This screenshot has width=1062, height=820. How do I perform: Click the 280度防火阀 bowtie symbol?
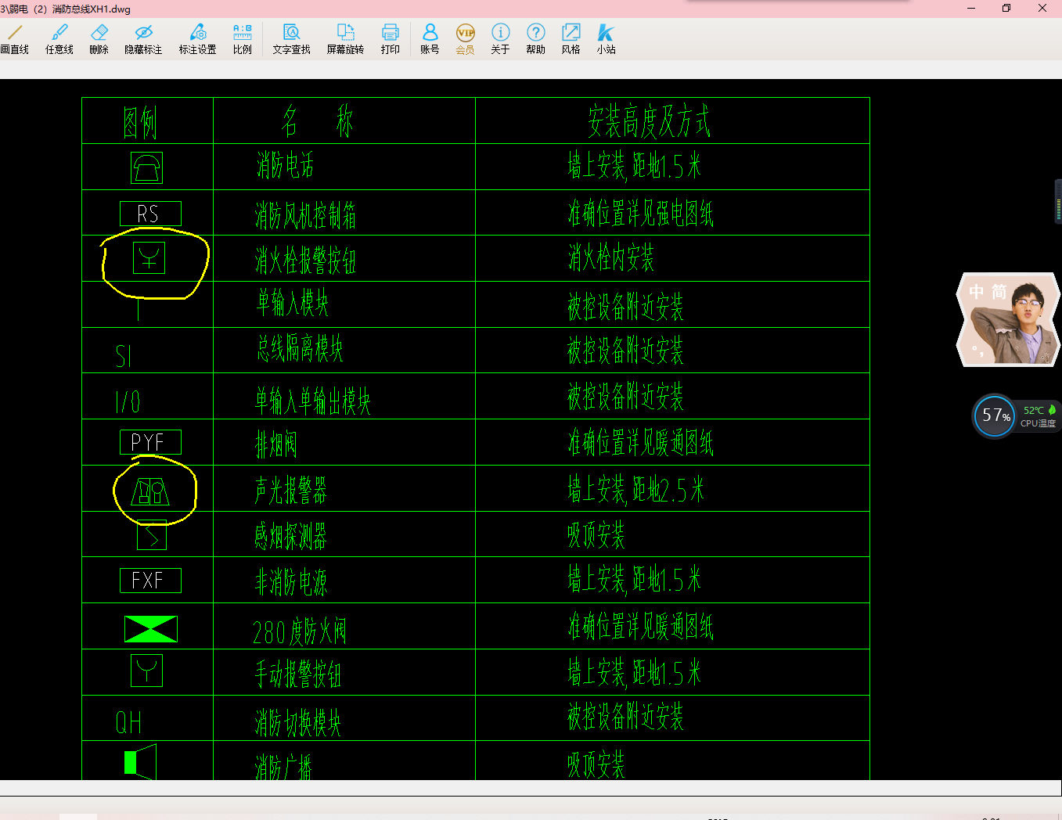(151, 629)
